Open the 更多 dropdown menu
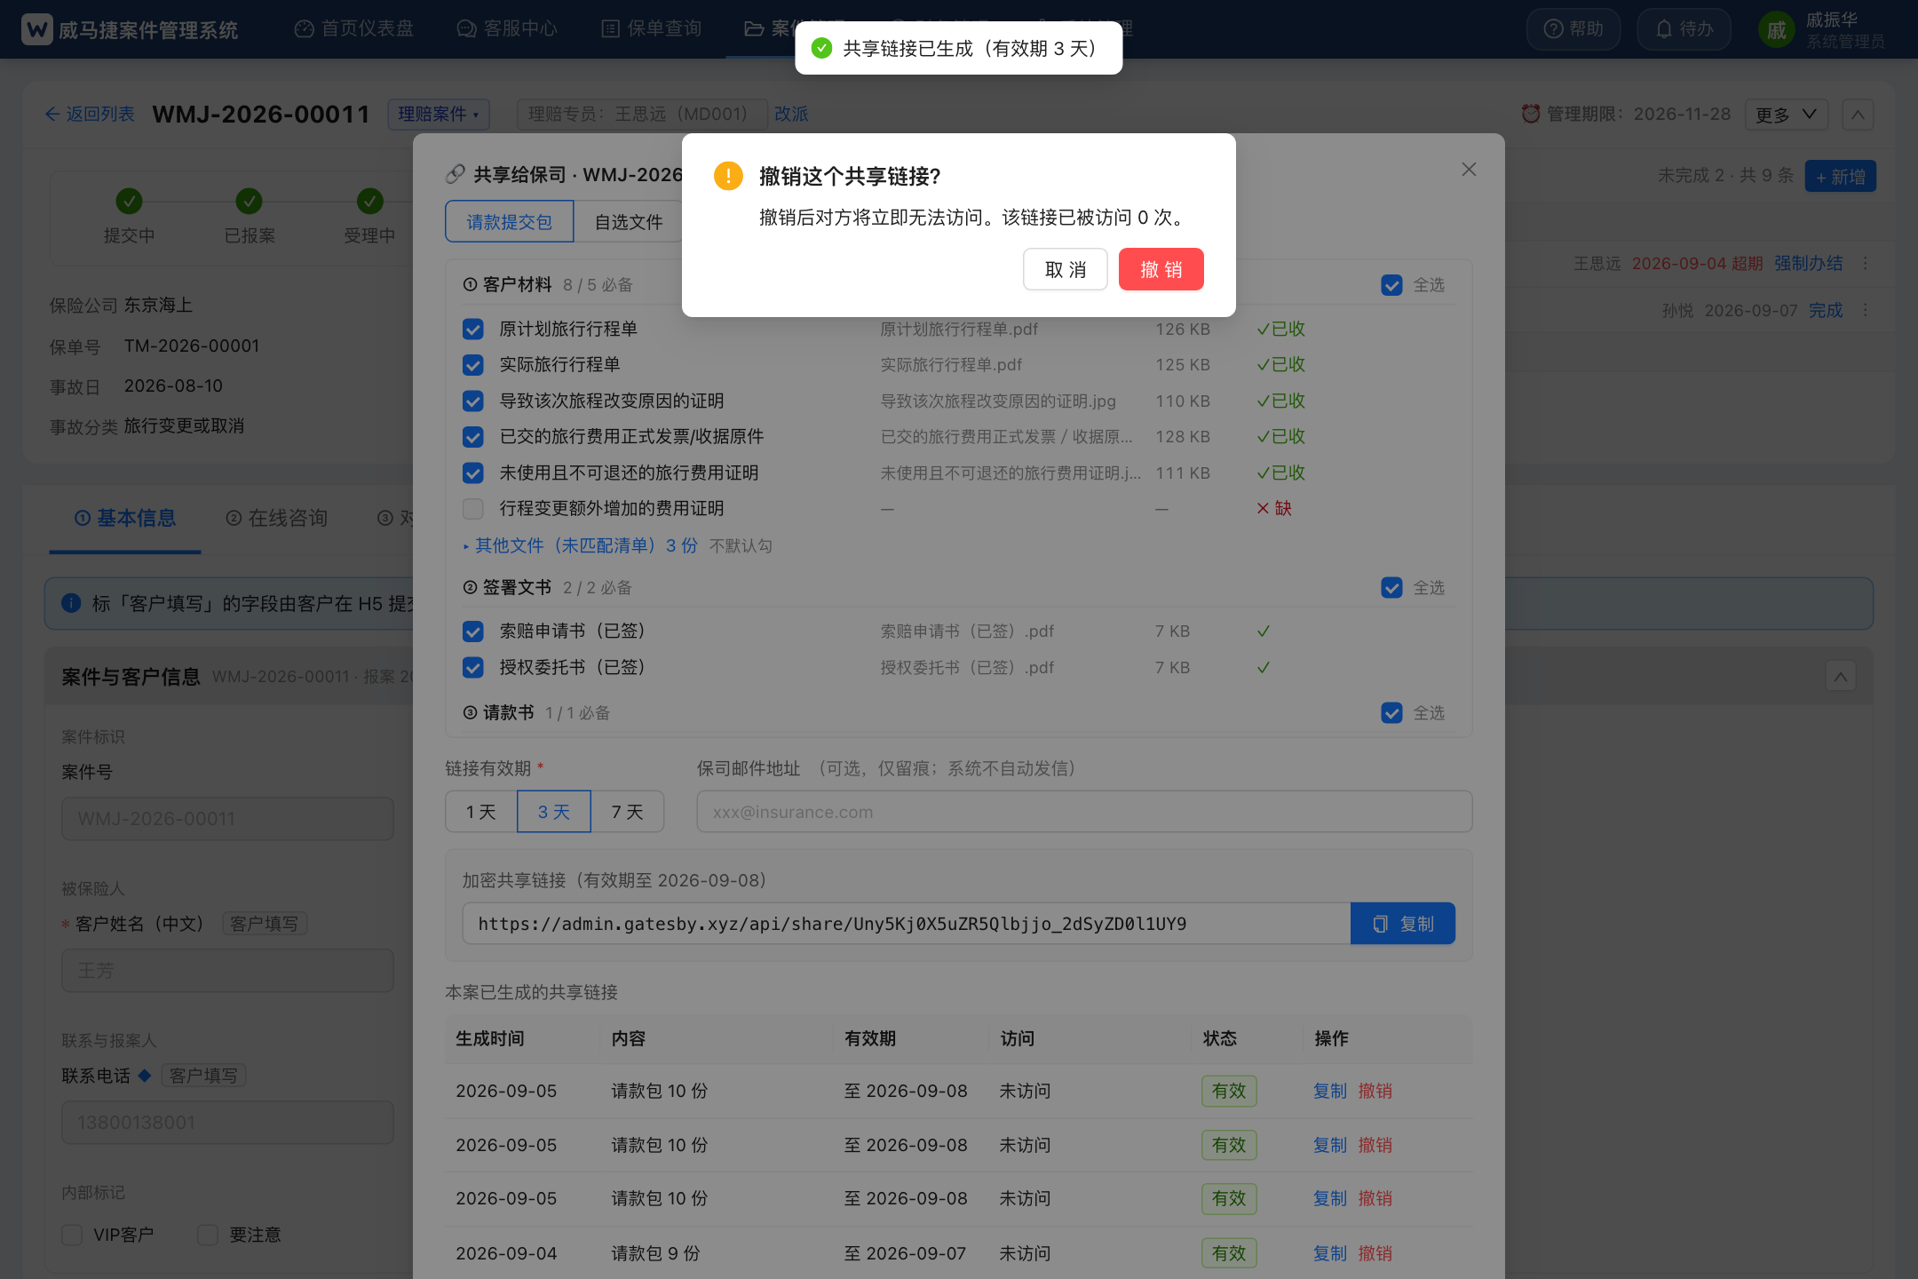 coord(1786,115)
